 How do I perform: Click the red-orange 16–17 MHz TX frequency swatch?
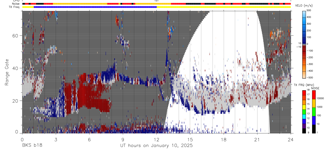[304, 97]
